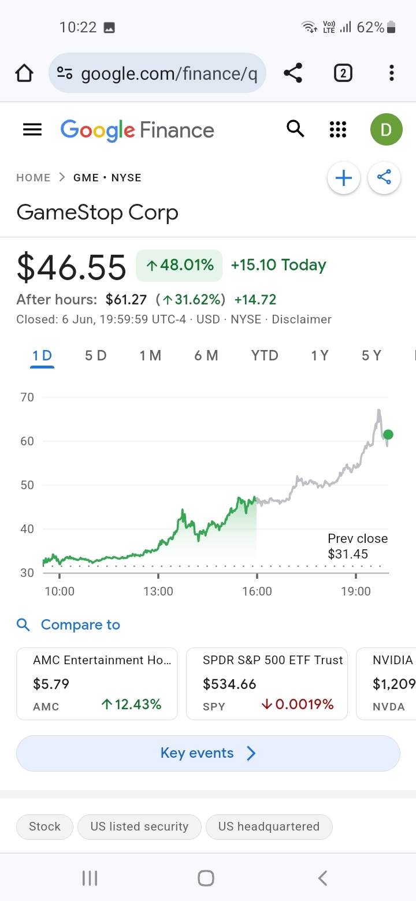Screen dimensions: 416x901
Task: Expand the Key events section
Action: pos(208,753)
